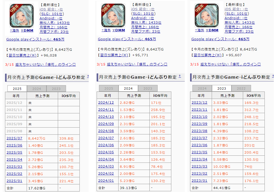
Task: Click the 17.62億G total cell
Action: pyautogui.click(x=42, y=188)
